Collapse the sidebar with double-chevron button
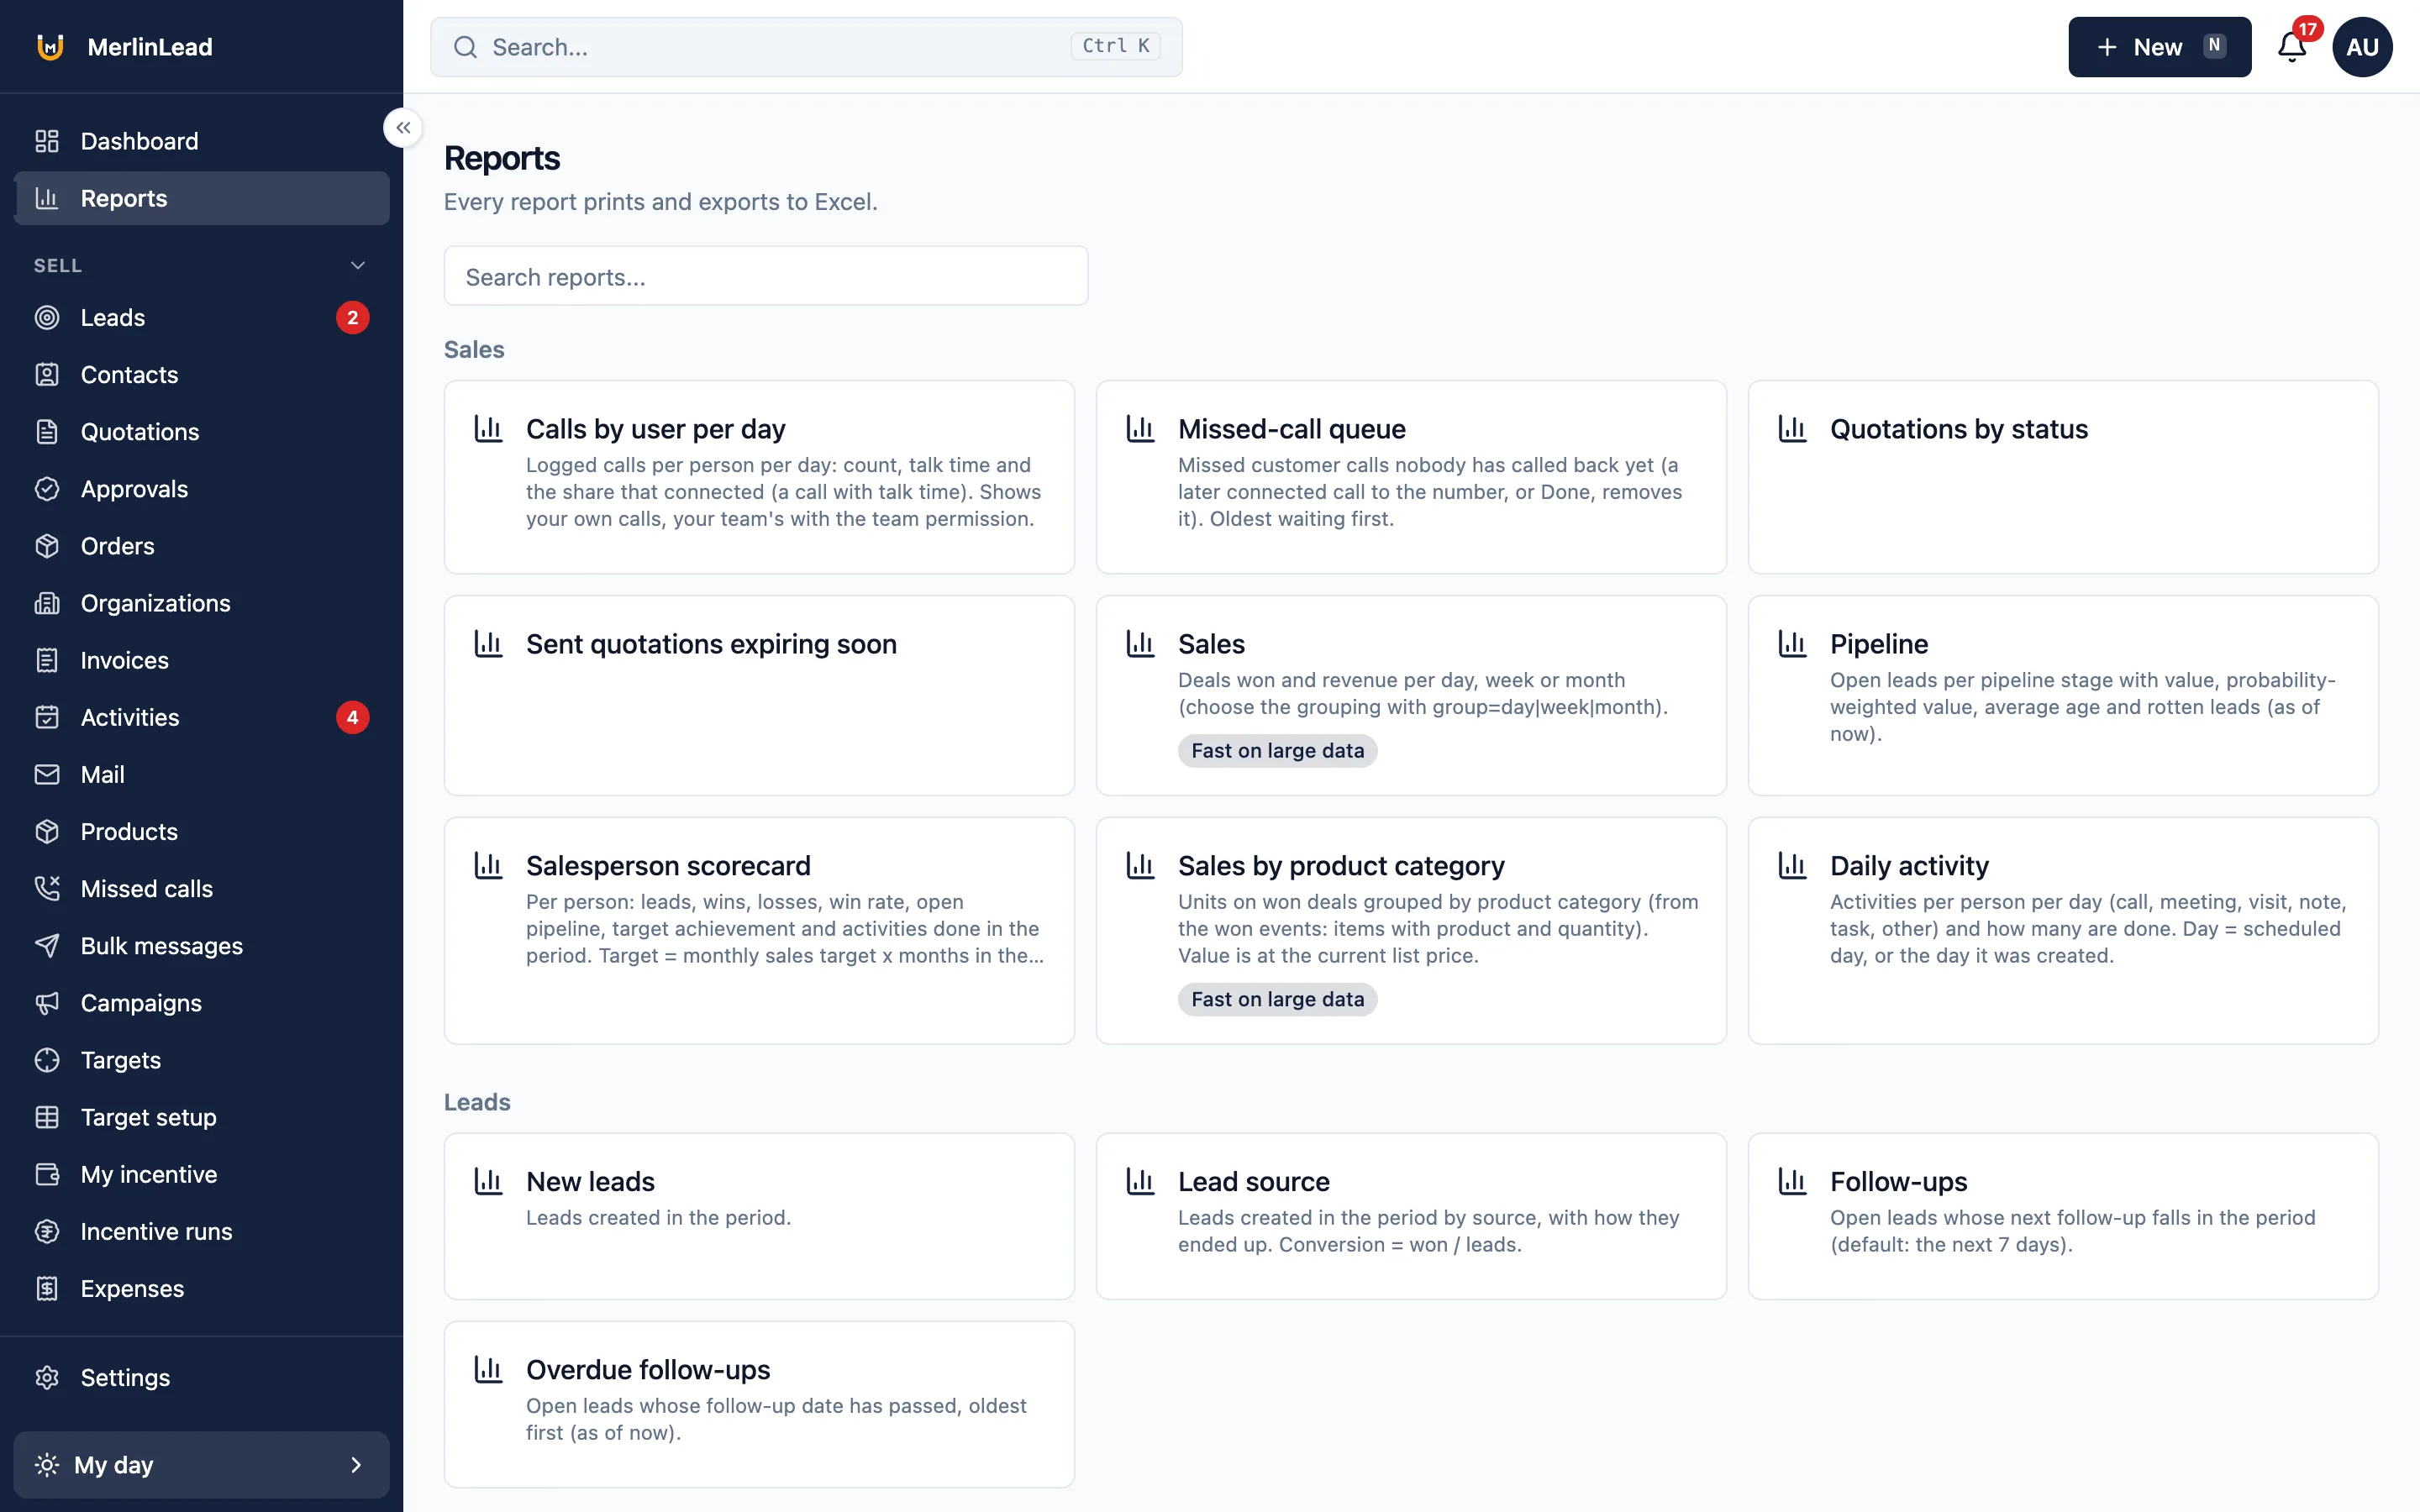 403,128
